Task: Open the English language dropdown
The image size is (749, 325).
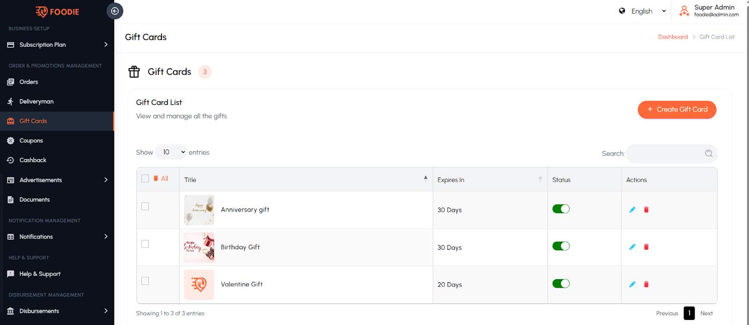Action: [x=642, y=11]
